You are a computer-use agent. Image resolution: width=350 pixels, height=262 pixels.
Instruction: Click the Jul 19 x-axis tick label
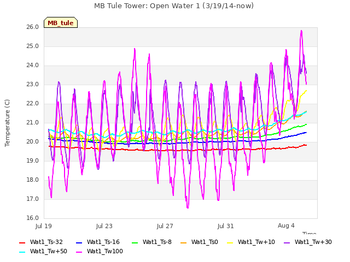pyautogui.click(x=44, y=226)
